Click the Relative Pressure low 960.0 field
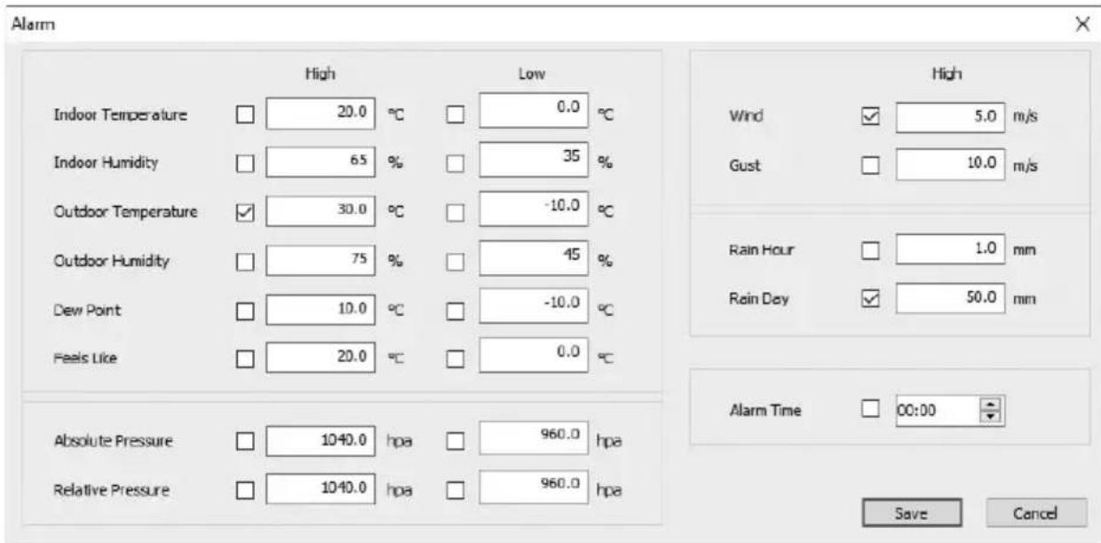 (x=535, y=488)
